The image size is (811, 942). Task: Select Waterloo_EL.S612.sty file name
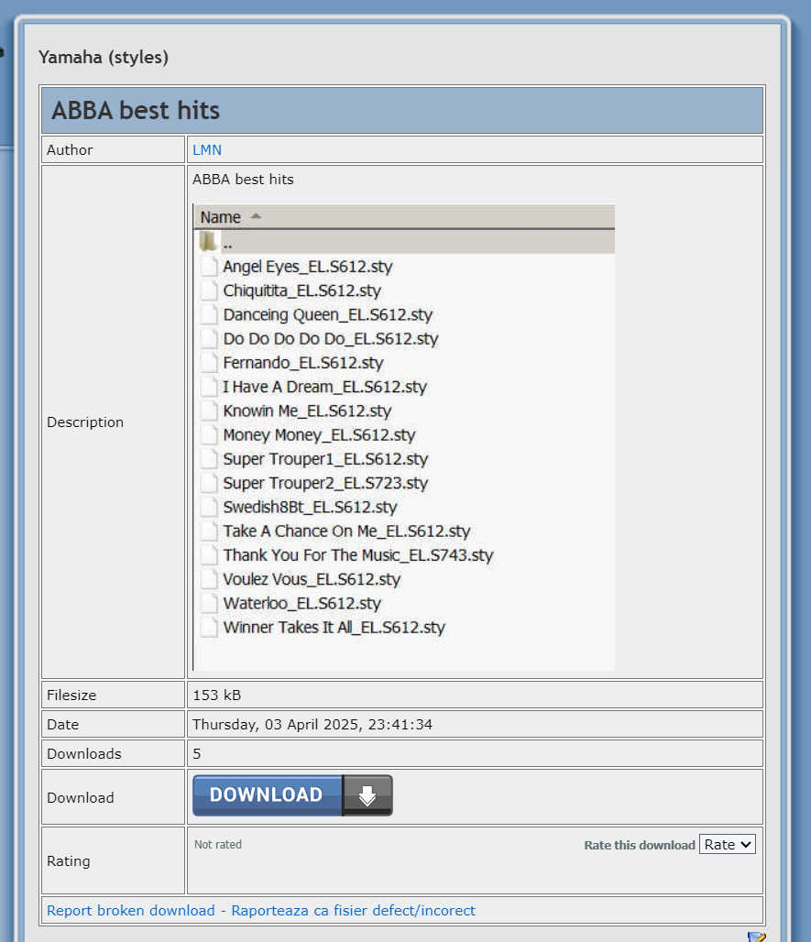point(302,603)
